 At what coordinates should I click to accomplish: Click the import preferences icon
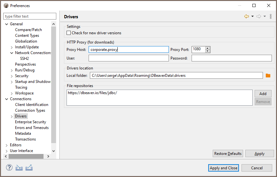tap(19, 168)
